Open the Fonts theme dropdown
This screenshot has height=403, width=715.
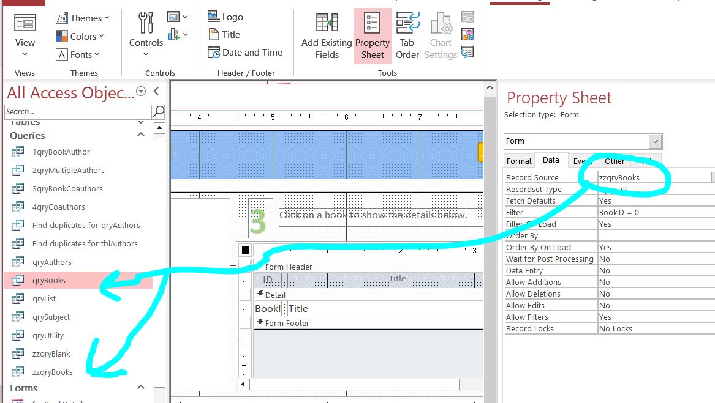pyautogui.click(x=78, y=54)
